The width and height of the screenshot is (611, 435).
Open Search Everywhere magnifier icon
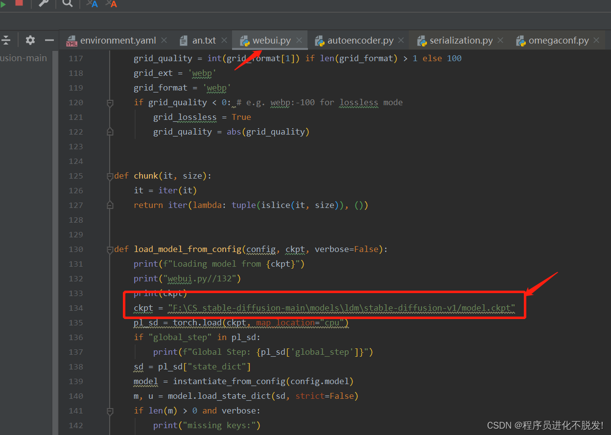click(68, 3)
